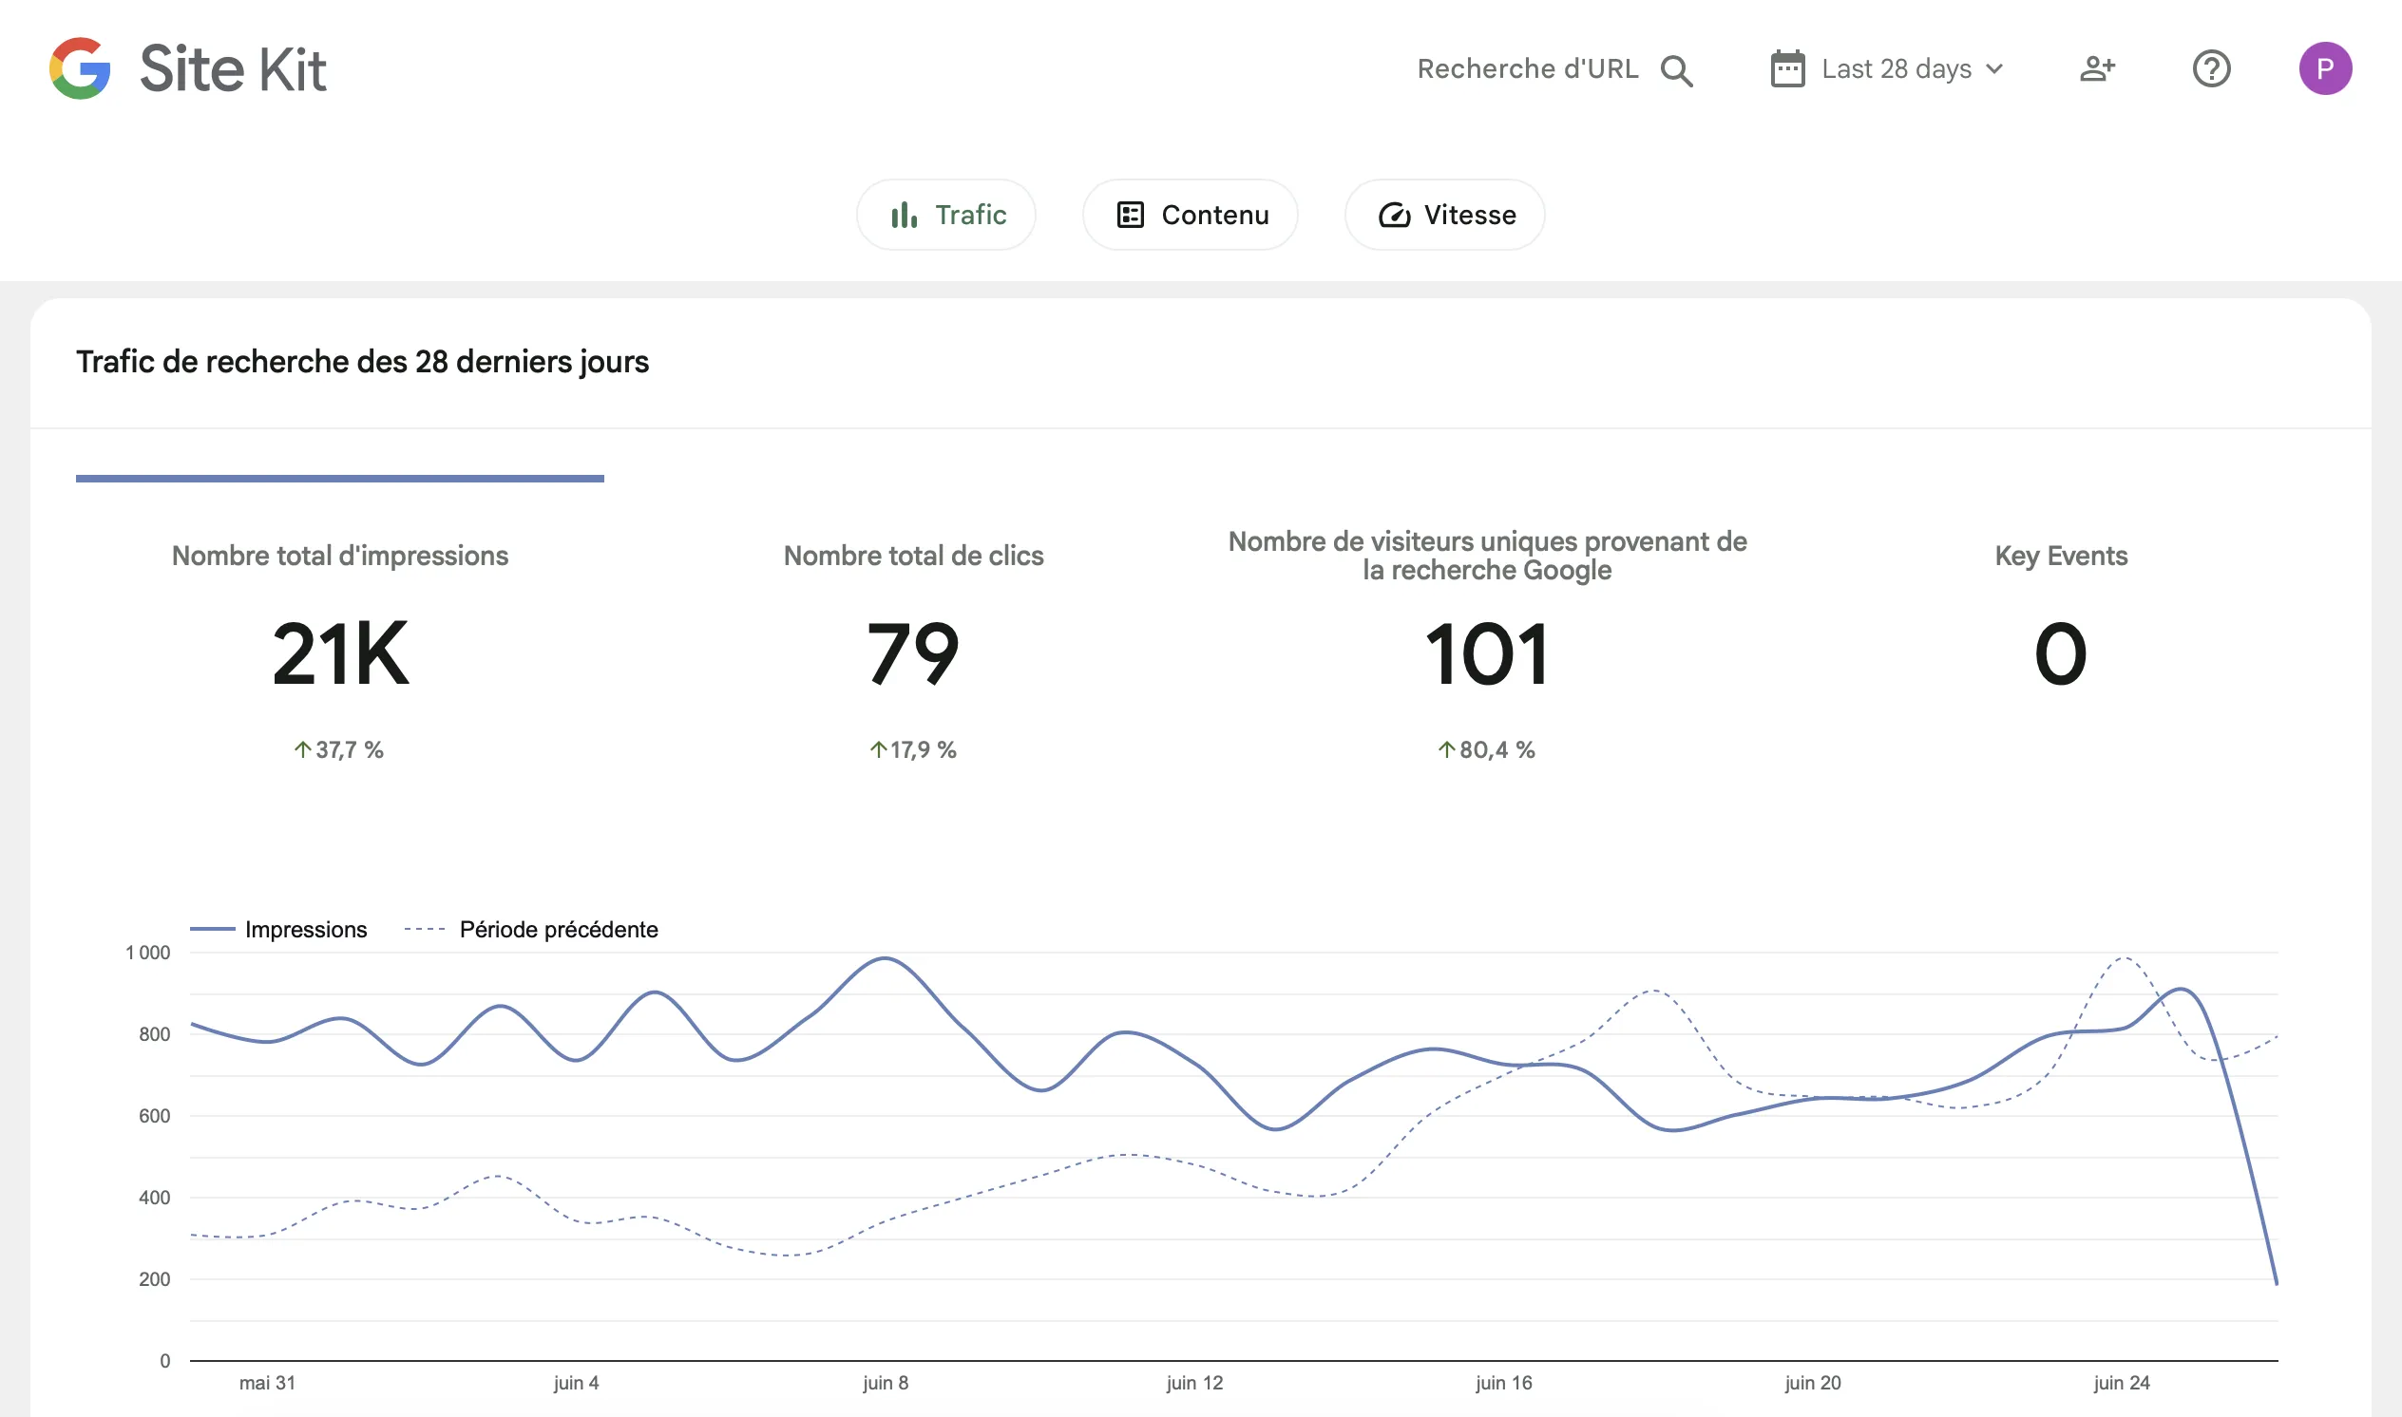Click the section heading Trafic de recherche des 28 derniers jours
2402x1417 pixels.
point(362,362)
